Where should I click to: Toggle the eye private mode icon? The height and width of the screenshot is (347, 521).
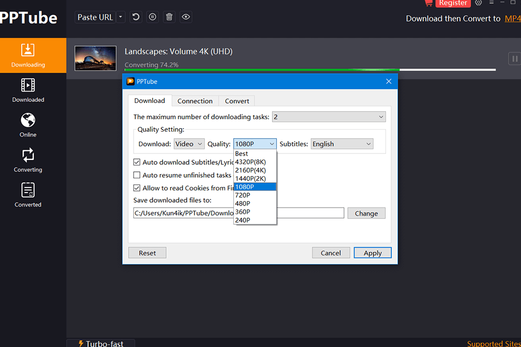pyautogui.click(x=186, y=17)
